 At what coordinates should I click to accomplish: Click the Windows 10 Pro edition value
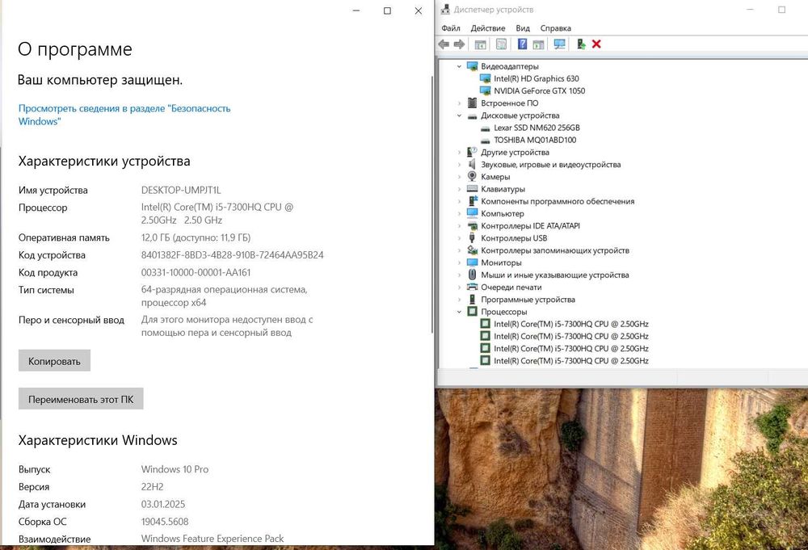[175, 469]
